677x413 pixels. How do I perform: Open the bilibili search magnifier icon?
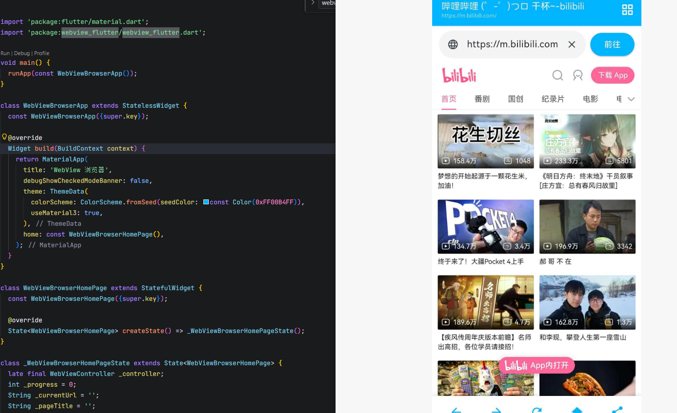pyautogui.click(x=558, y=75)
